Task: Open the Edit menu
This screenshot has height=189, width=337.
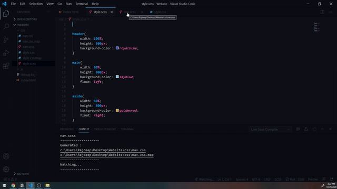Action: click(x=22, y=4)
